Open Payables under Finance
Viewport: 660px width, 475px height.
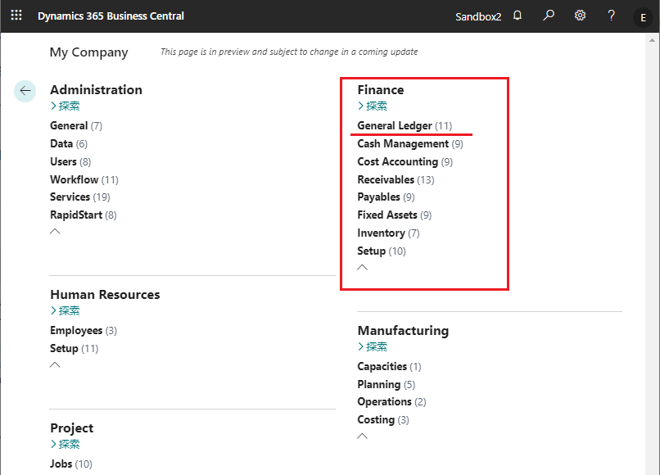click(x=386, y=197)
